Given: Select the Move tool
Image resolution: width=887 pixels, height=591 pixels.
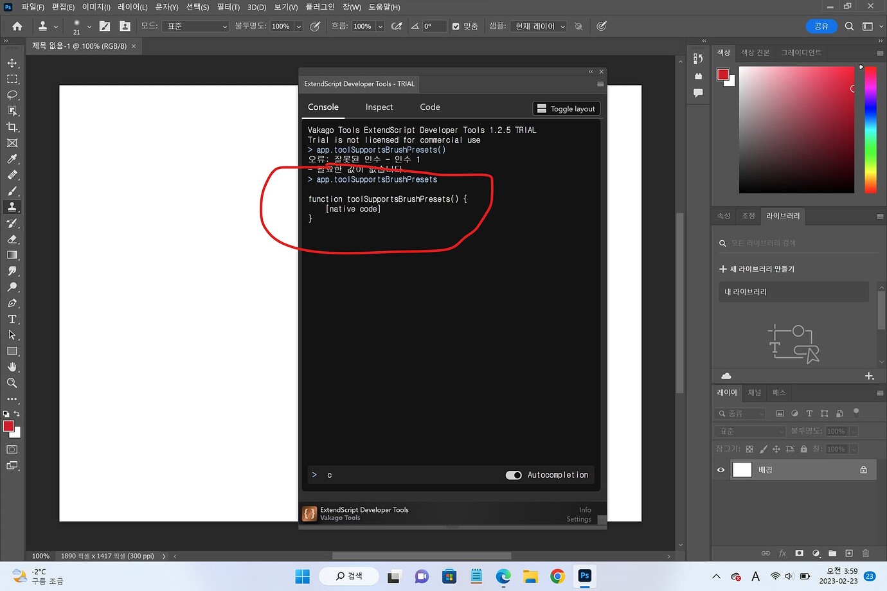Looking at the screenshot, I should coord(12,62).
